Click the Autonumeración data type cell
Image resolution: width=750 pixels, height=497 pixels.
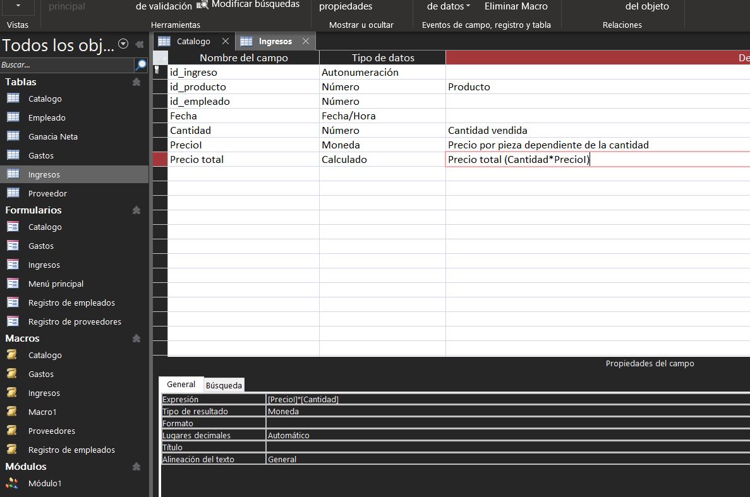[382, 72]
